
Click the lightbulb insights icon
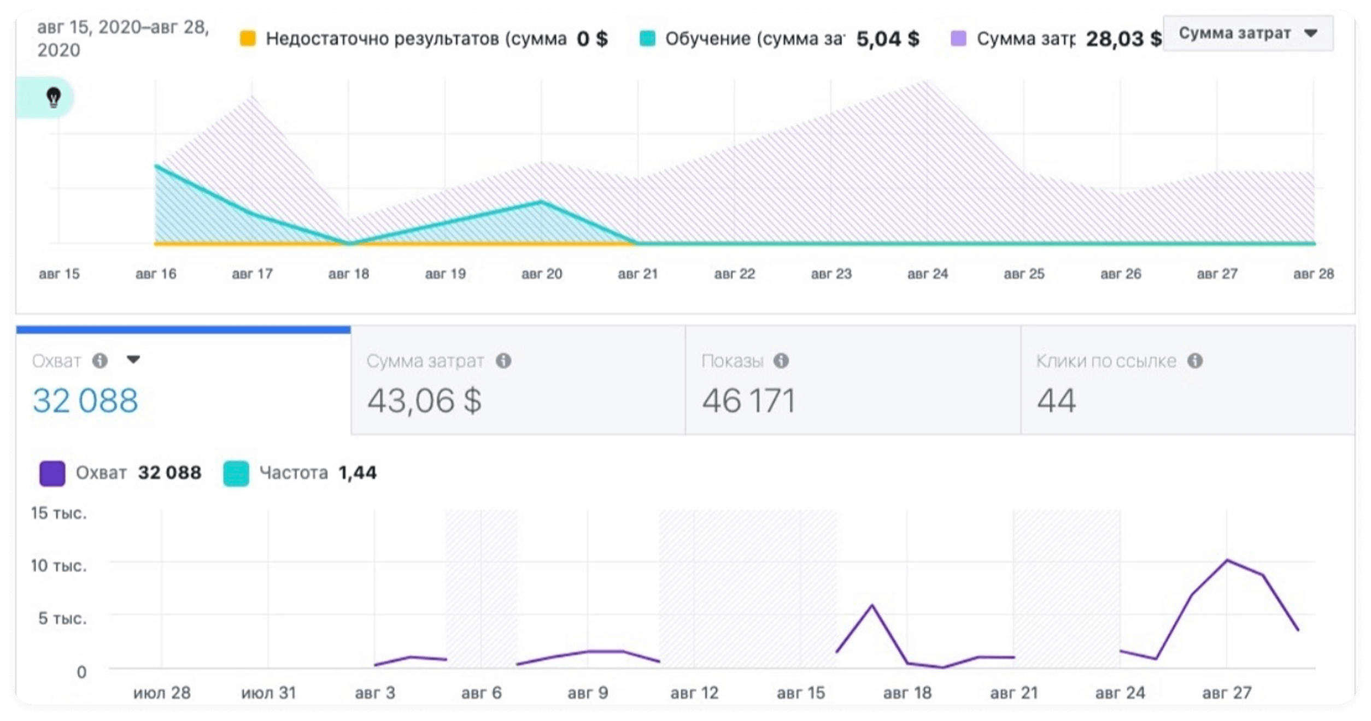[x=53, y=98]
